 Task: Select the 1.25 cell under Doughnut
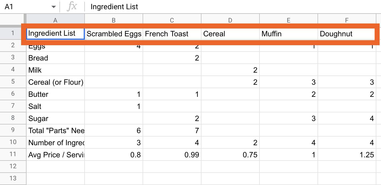(347, 155)
